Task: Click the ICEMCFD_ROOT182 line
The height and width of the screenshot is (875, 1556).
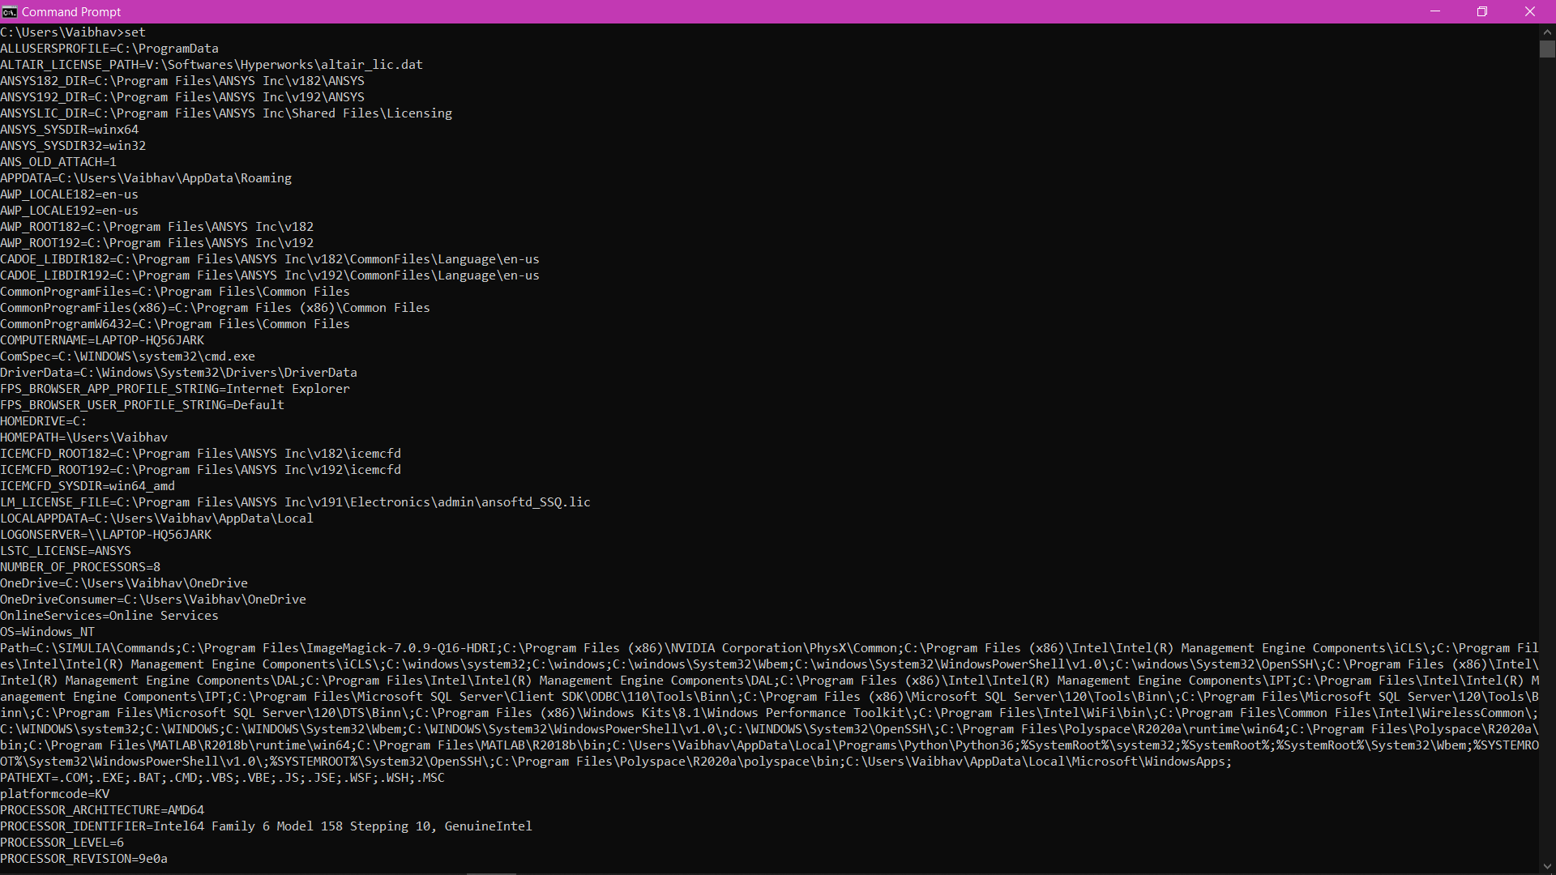Action: 200,454
